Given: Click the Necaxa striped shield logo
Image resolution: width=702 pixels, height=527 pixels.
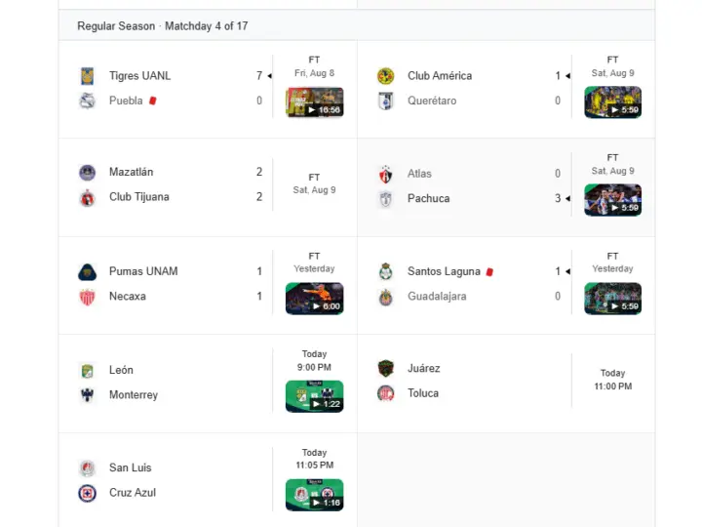Looking at the screenshot, I should click(88, 297).
